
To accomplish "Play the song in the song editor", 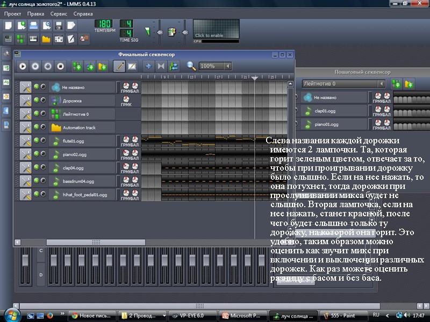I will click(x=23, y=66).
